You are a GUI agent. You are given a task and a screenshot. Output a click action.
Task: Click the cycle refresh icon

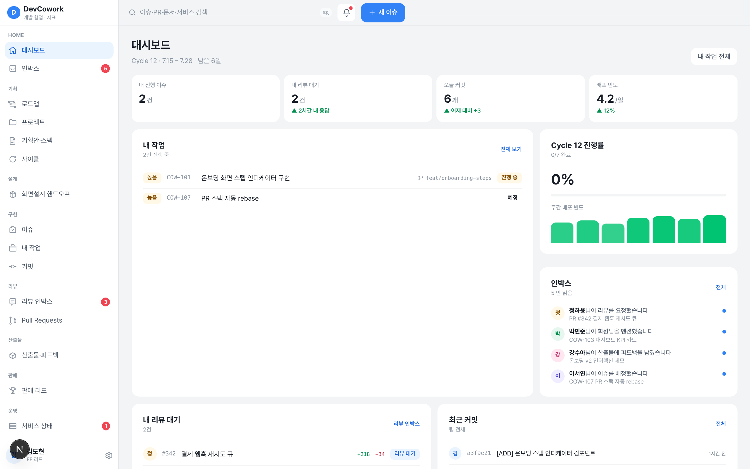[x=13, y=159]
